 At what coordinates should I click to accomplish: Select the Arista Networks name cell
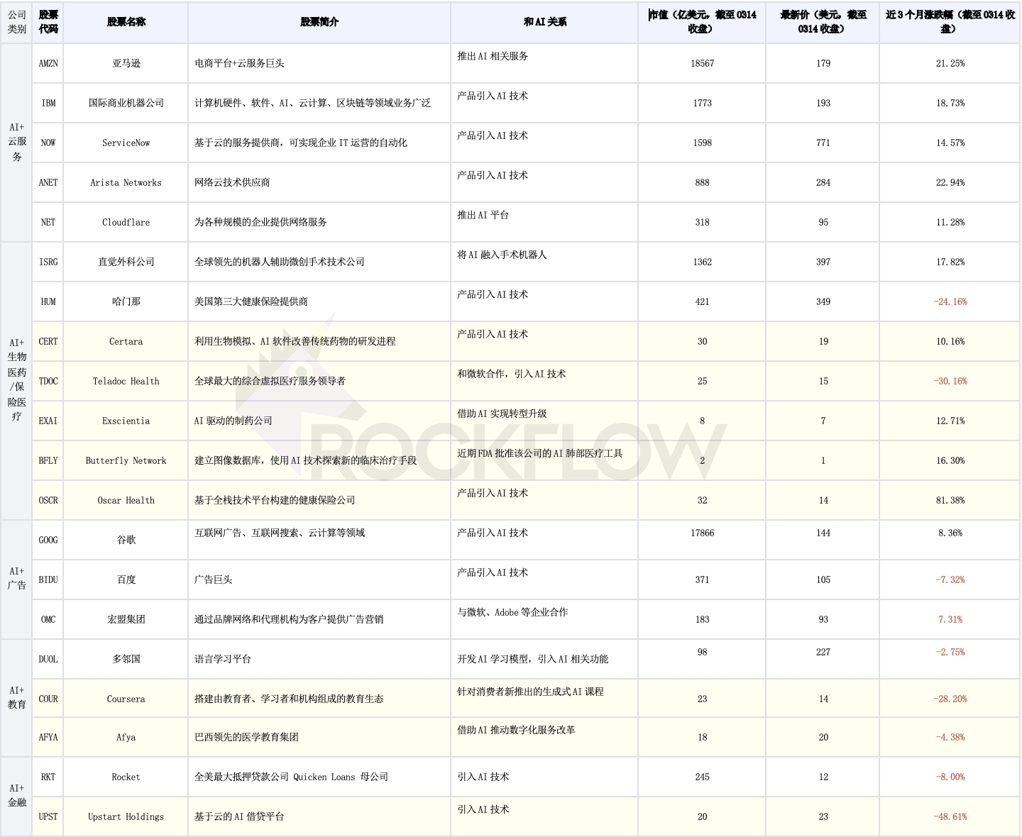pos(126,182)
